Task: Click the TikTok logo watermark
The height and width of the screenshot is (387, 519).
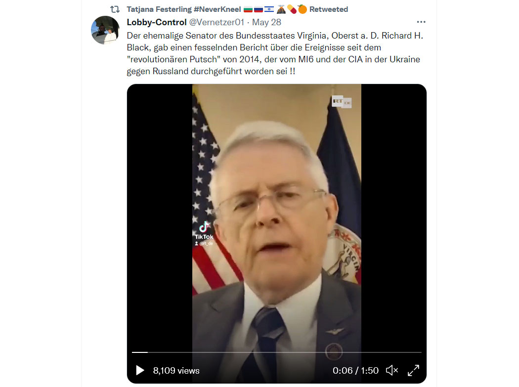Action: [x=204, y=230]
